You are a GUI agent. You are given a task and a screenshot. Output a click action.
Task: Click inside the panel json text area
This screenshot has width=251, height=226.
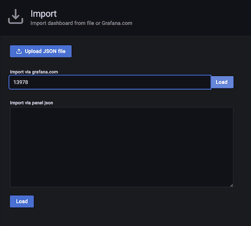[122, 147]
